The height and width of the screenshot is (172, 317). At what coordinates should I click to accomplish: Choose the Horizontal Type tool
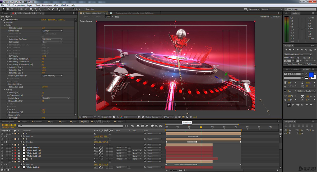point(39,9)
